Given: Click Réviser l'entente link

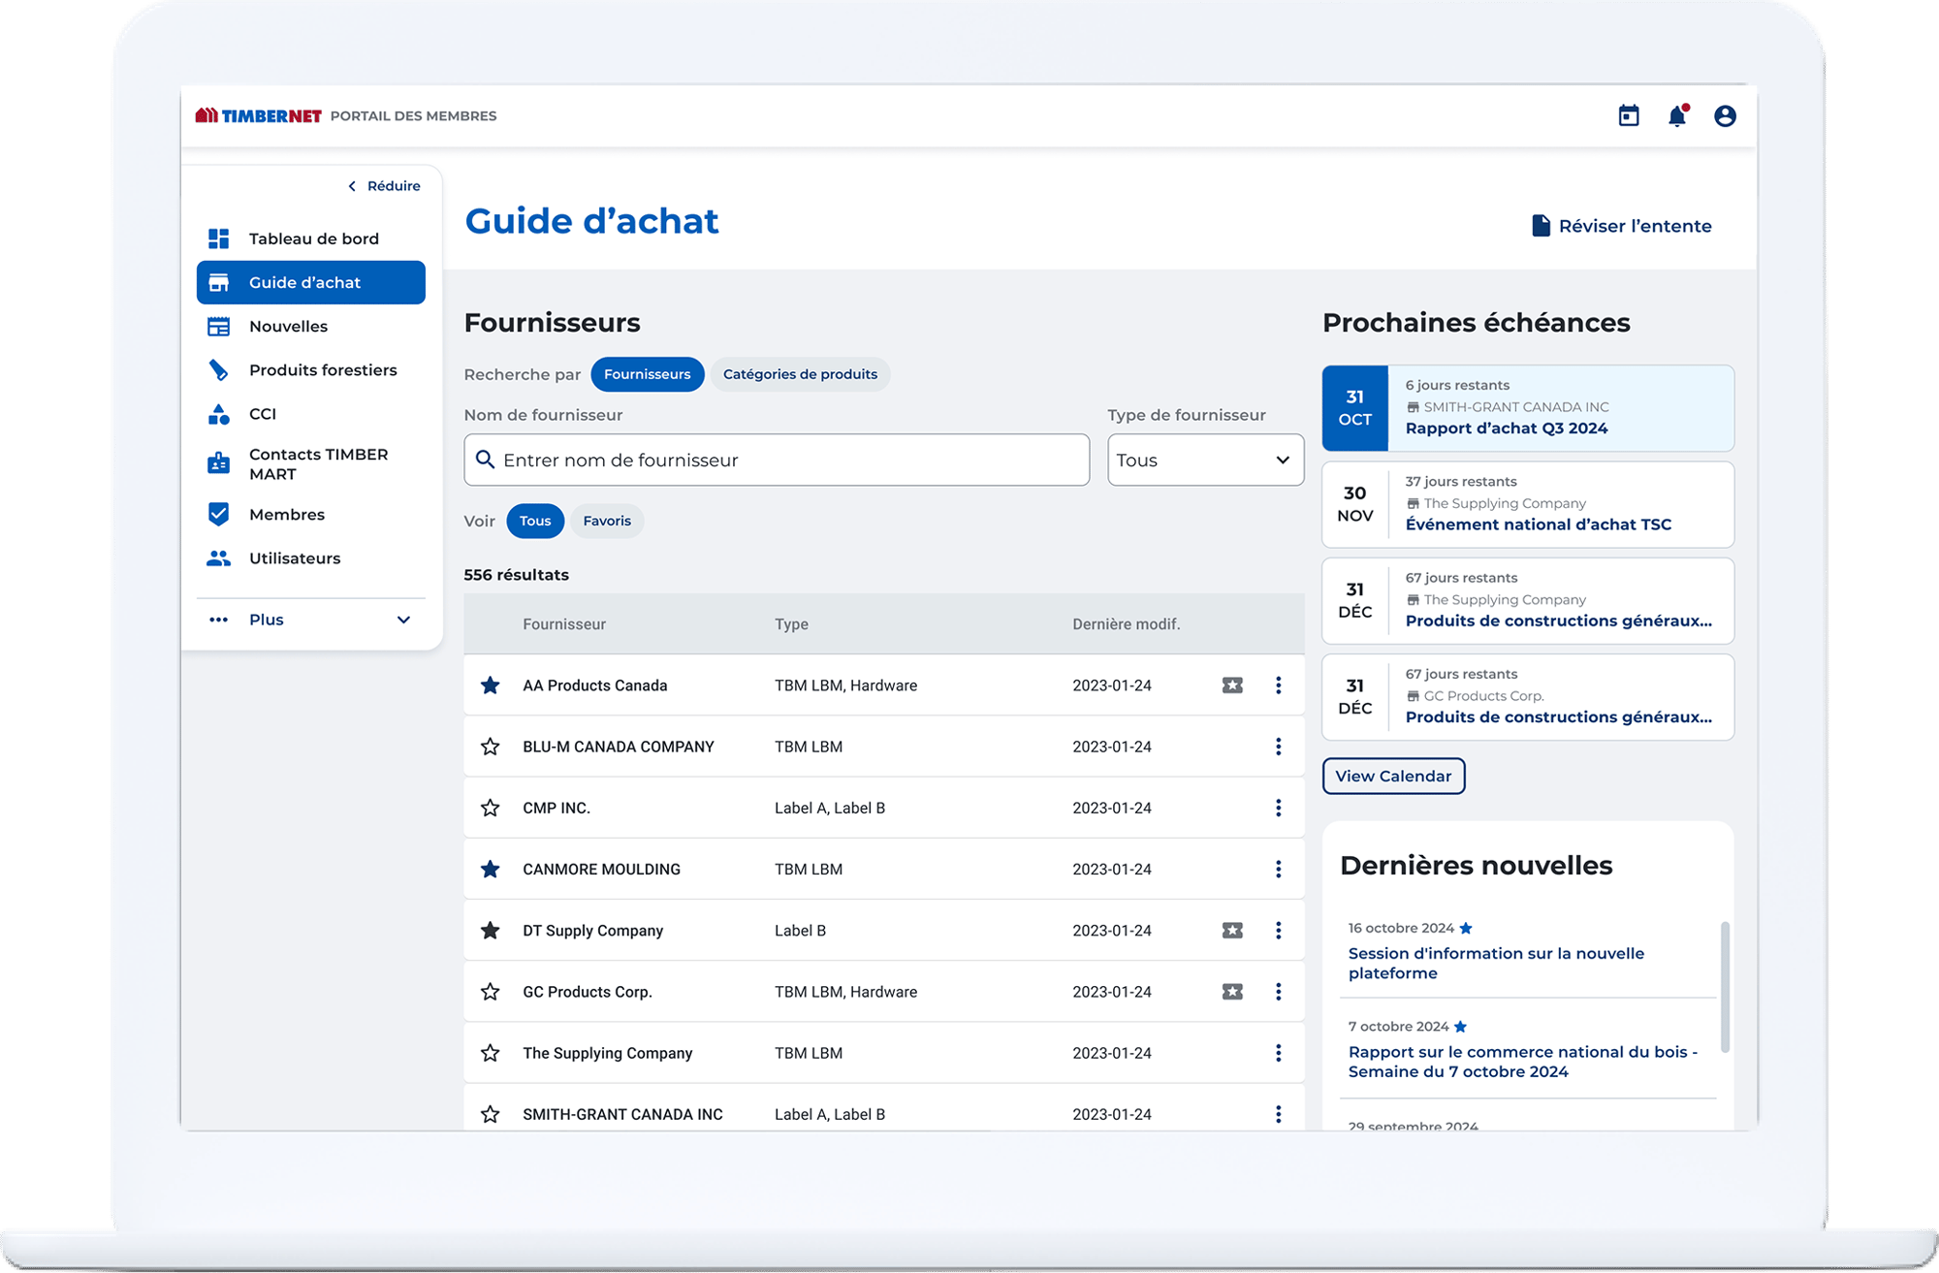Looking at the screenshot, I should [x=1622, y=226].
